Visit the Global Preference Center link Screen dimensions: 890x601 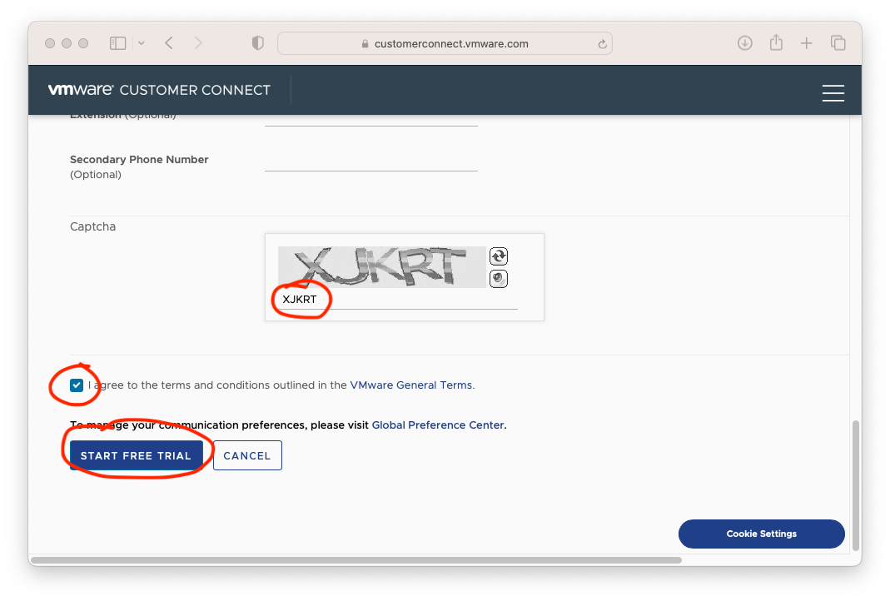(438, 425)
